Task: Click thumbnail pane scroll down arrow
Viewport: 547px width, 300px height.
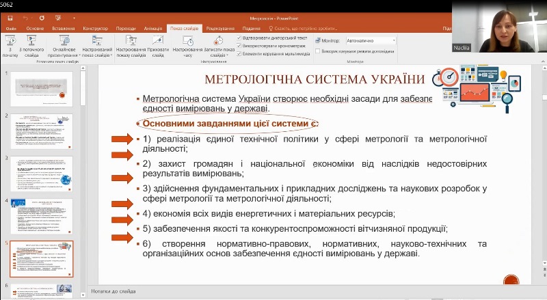Action: point(83,295)
